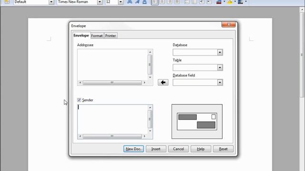The width and height of the screenshot is (305, 171).
Task: Click the Increase Indent icon
Action: pos(209,2)
